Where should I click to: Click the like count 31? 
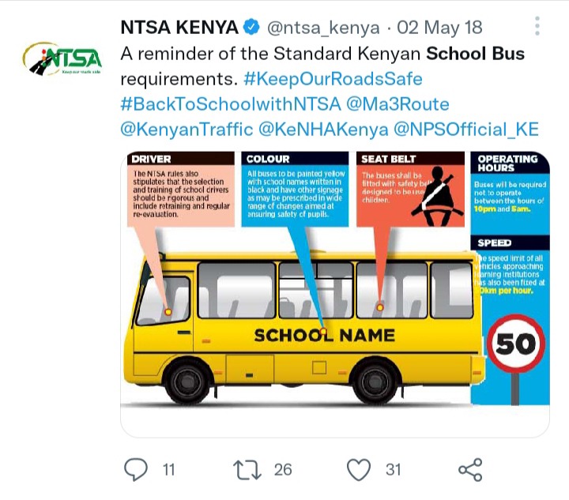(x=394, y=470)
